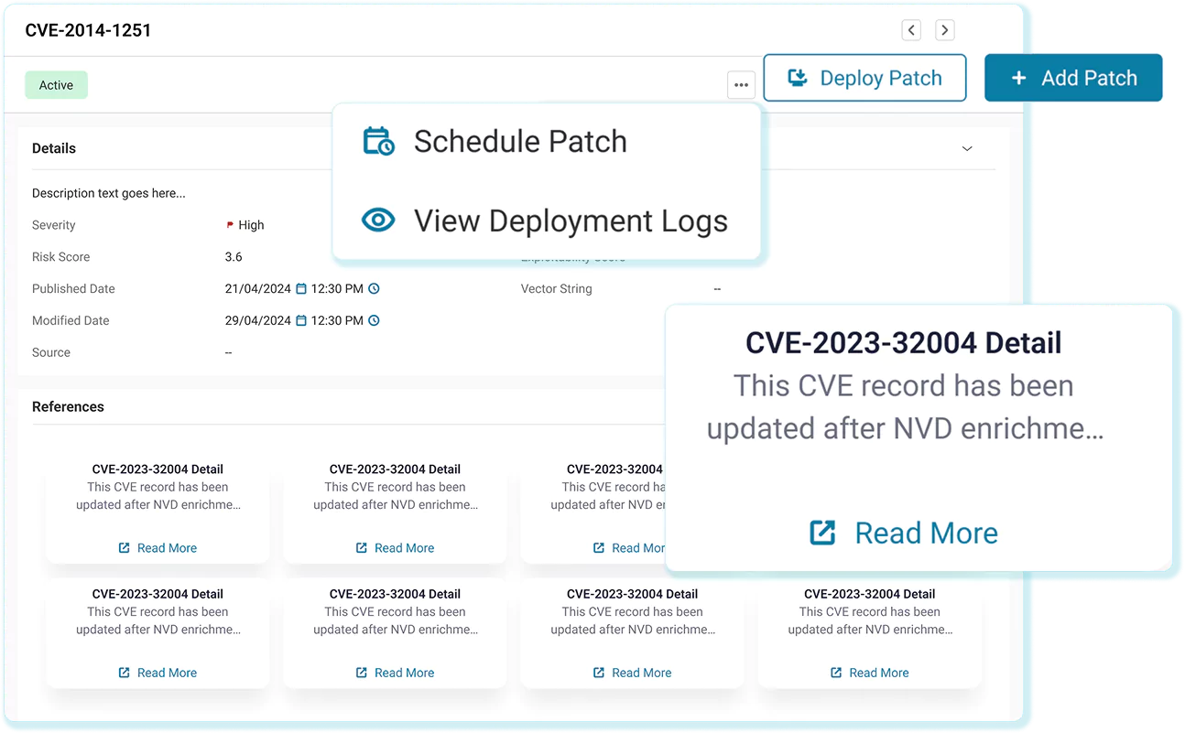Click Read More on bottom-right reference card
Screen dimensions: 1185x733
[878, 673]
